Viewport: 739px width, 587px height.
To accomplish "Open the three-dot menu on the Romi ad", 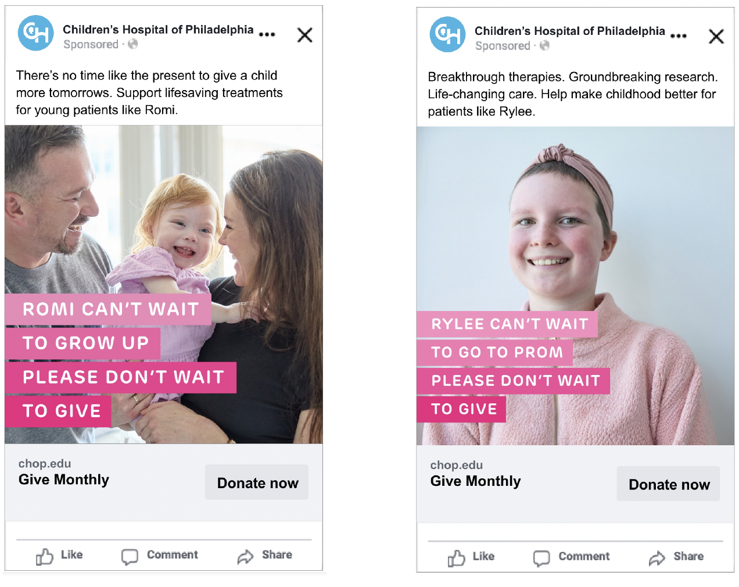I will [x=267, y=34].
